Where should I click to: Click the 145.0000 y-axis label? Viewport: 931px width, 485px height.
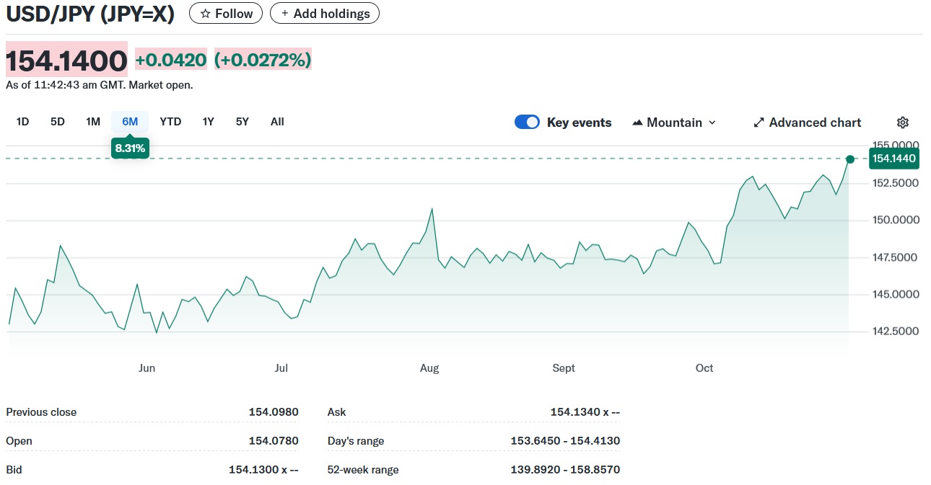pos(896,294)
